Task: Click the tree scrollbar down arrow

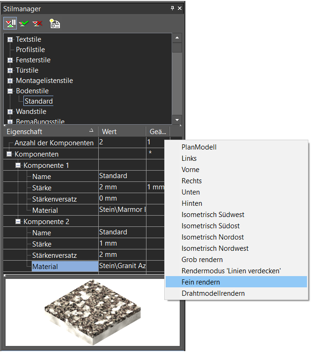Action: click(x=177, y=120)
